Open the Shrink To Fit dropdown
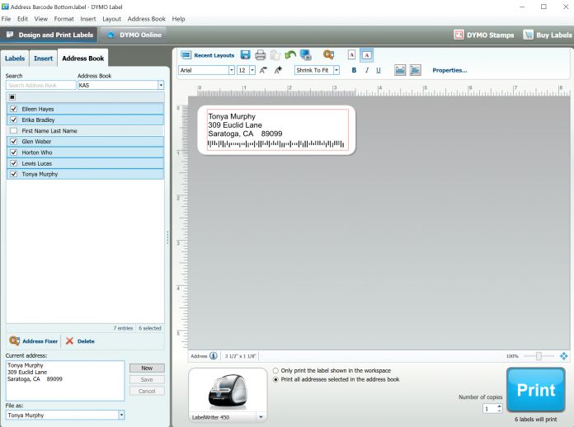 (x=336, y=71)
